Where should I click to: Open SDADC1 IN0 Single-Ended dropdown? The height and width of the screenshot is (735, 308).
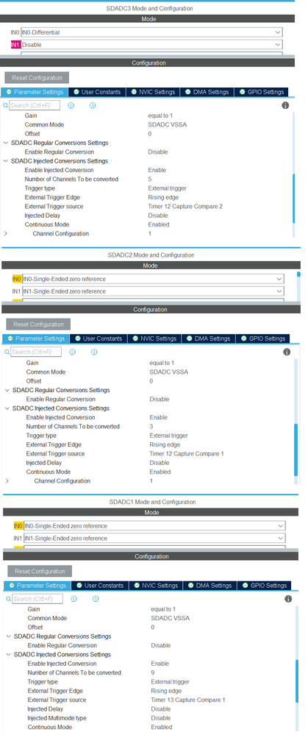pos(154,526)
